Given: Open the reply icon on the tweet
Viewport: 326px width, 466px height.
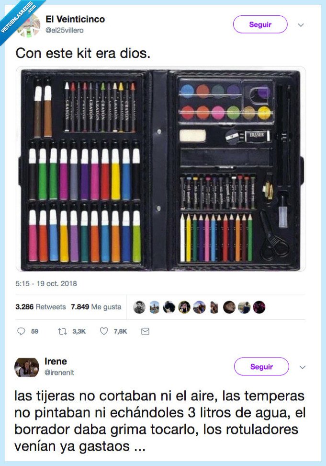Looking at the screenshot, I should 22,331.
